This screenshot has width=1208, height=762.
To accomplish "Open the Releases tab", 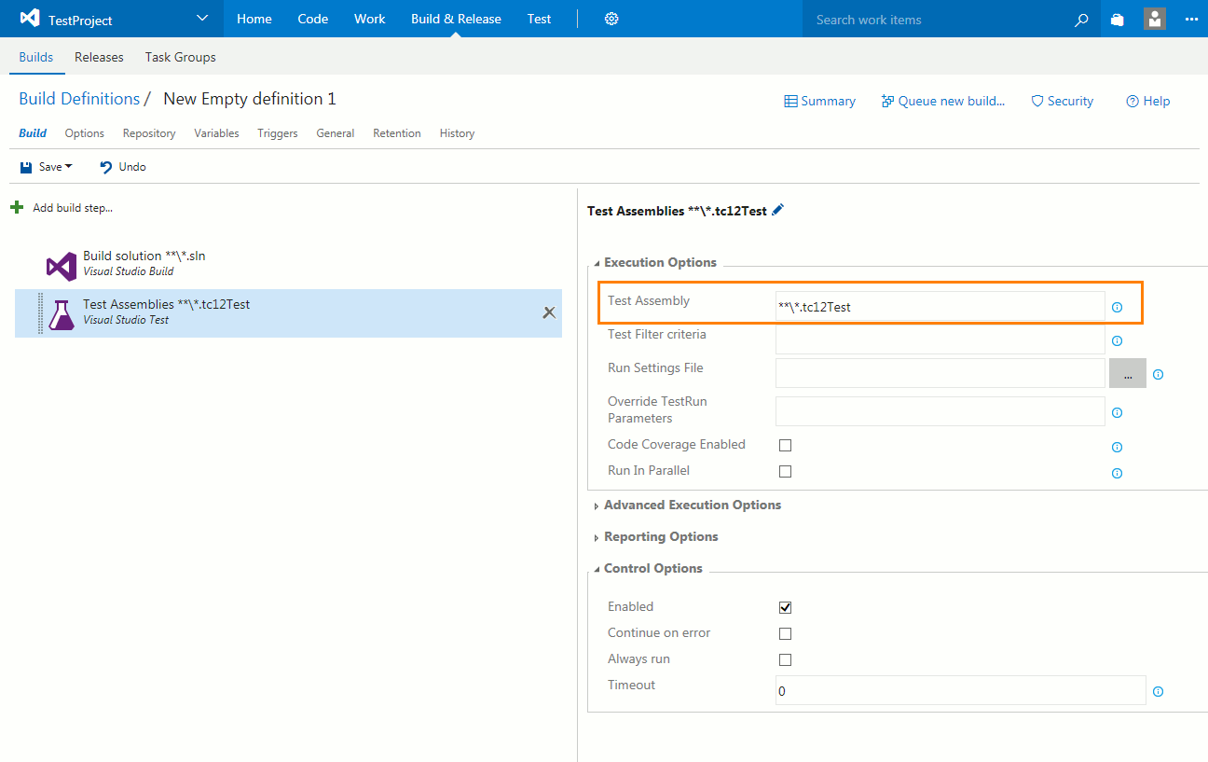I will (x=99, y=57).
